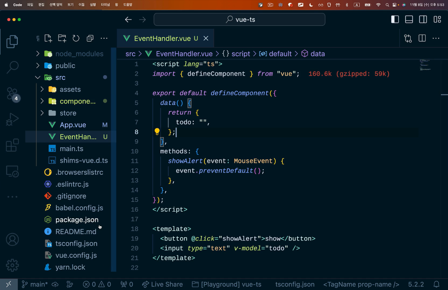Toggle the secondary side bar

tap(423, 20)
